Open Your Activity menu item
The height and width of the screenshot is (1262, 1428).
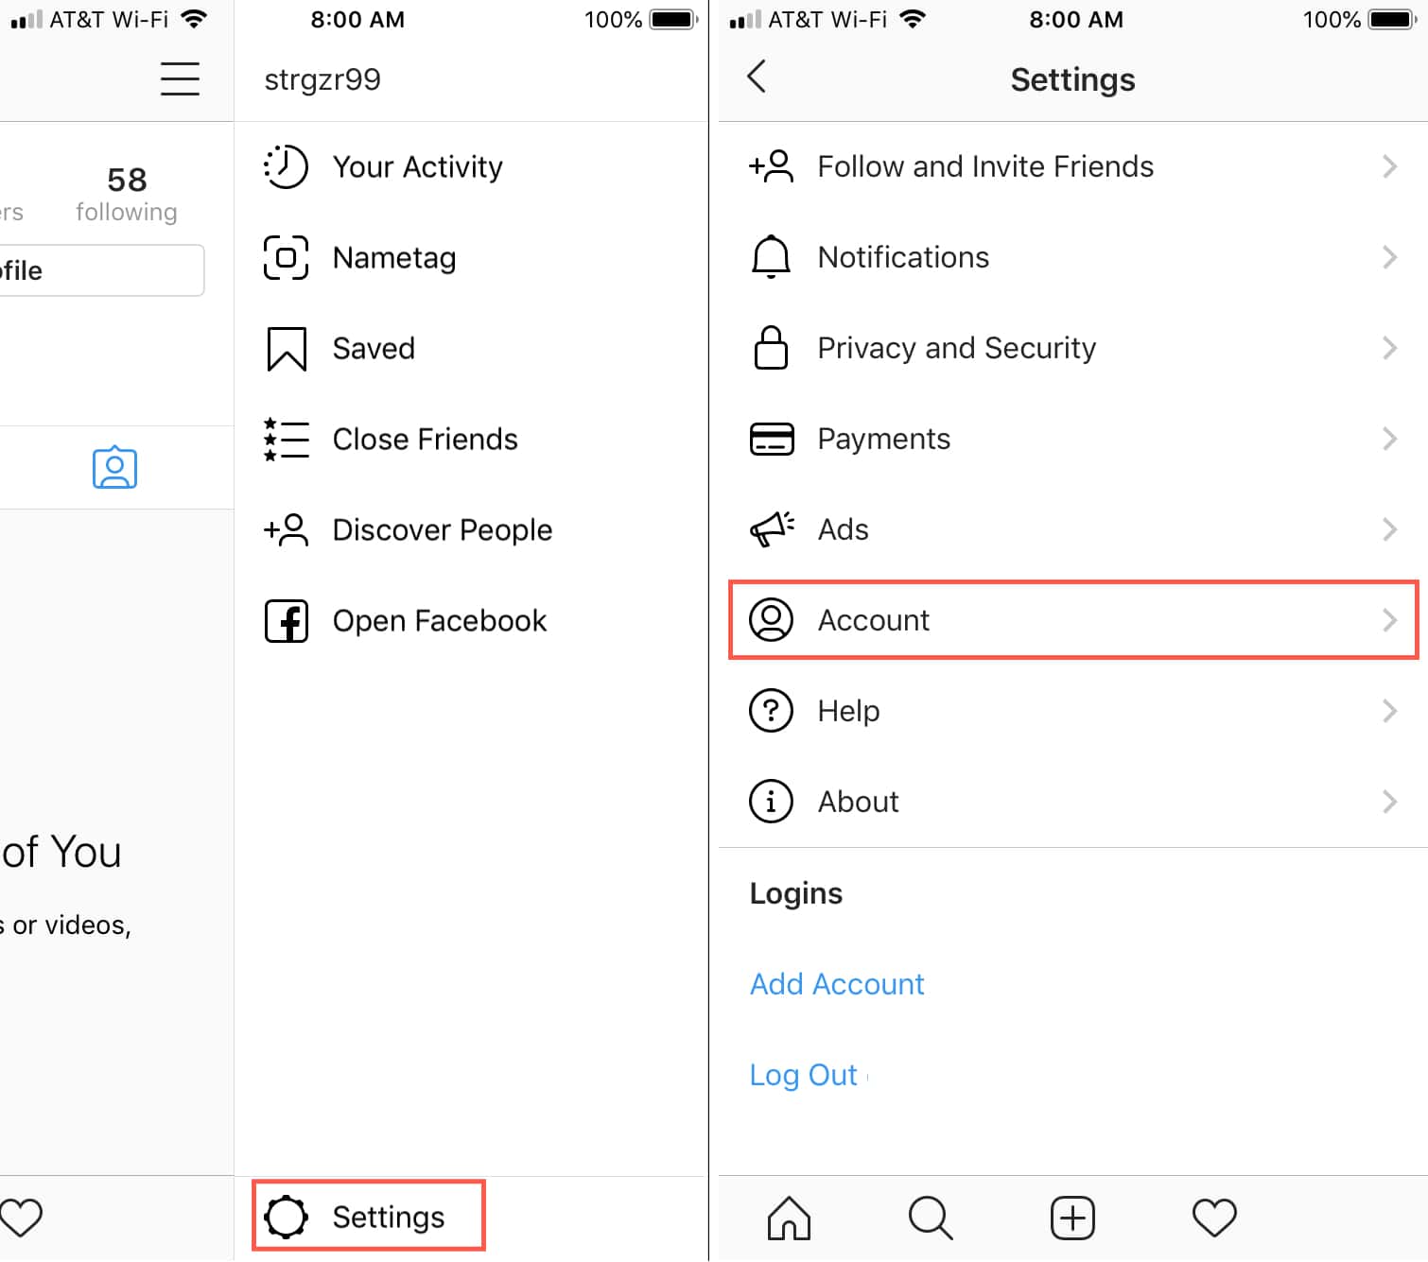click(417, 167)
